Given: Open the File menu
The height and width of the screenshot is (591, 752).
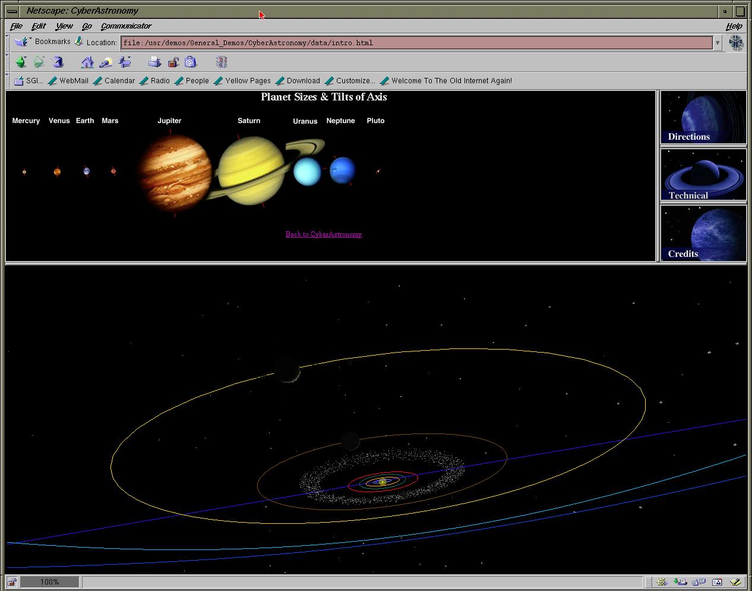Looking at the screenshot, I should (17, 26).
